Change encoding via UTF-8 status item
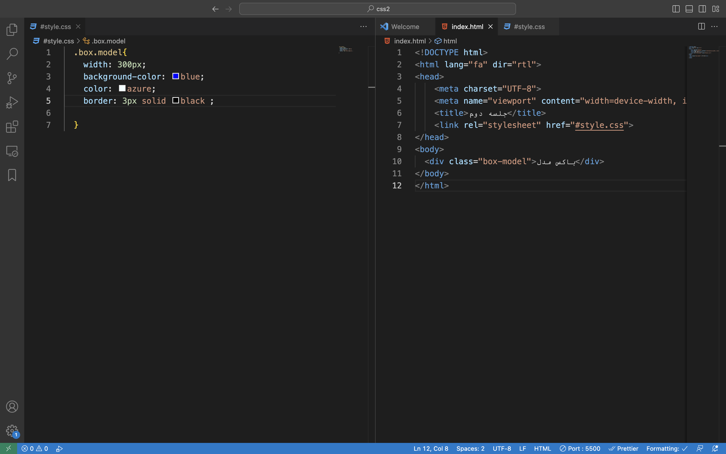Viewport: 726px width, 454px height. (x=502, y=448)
